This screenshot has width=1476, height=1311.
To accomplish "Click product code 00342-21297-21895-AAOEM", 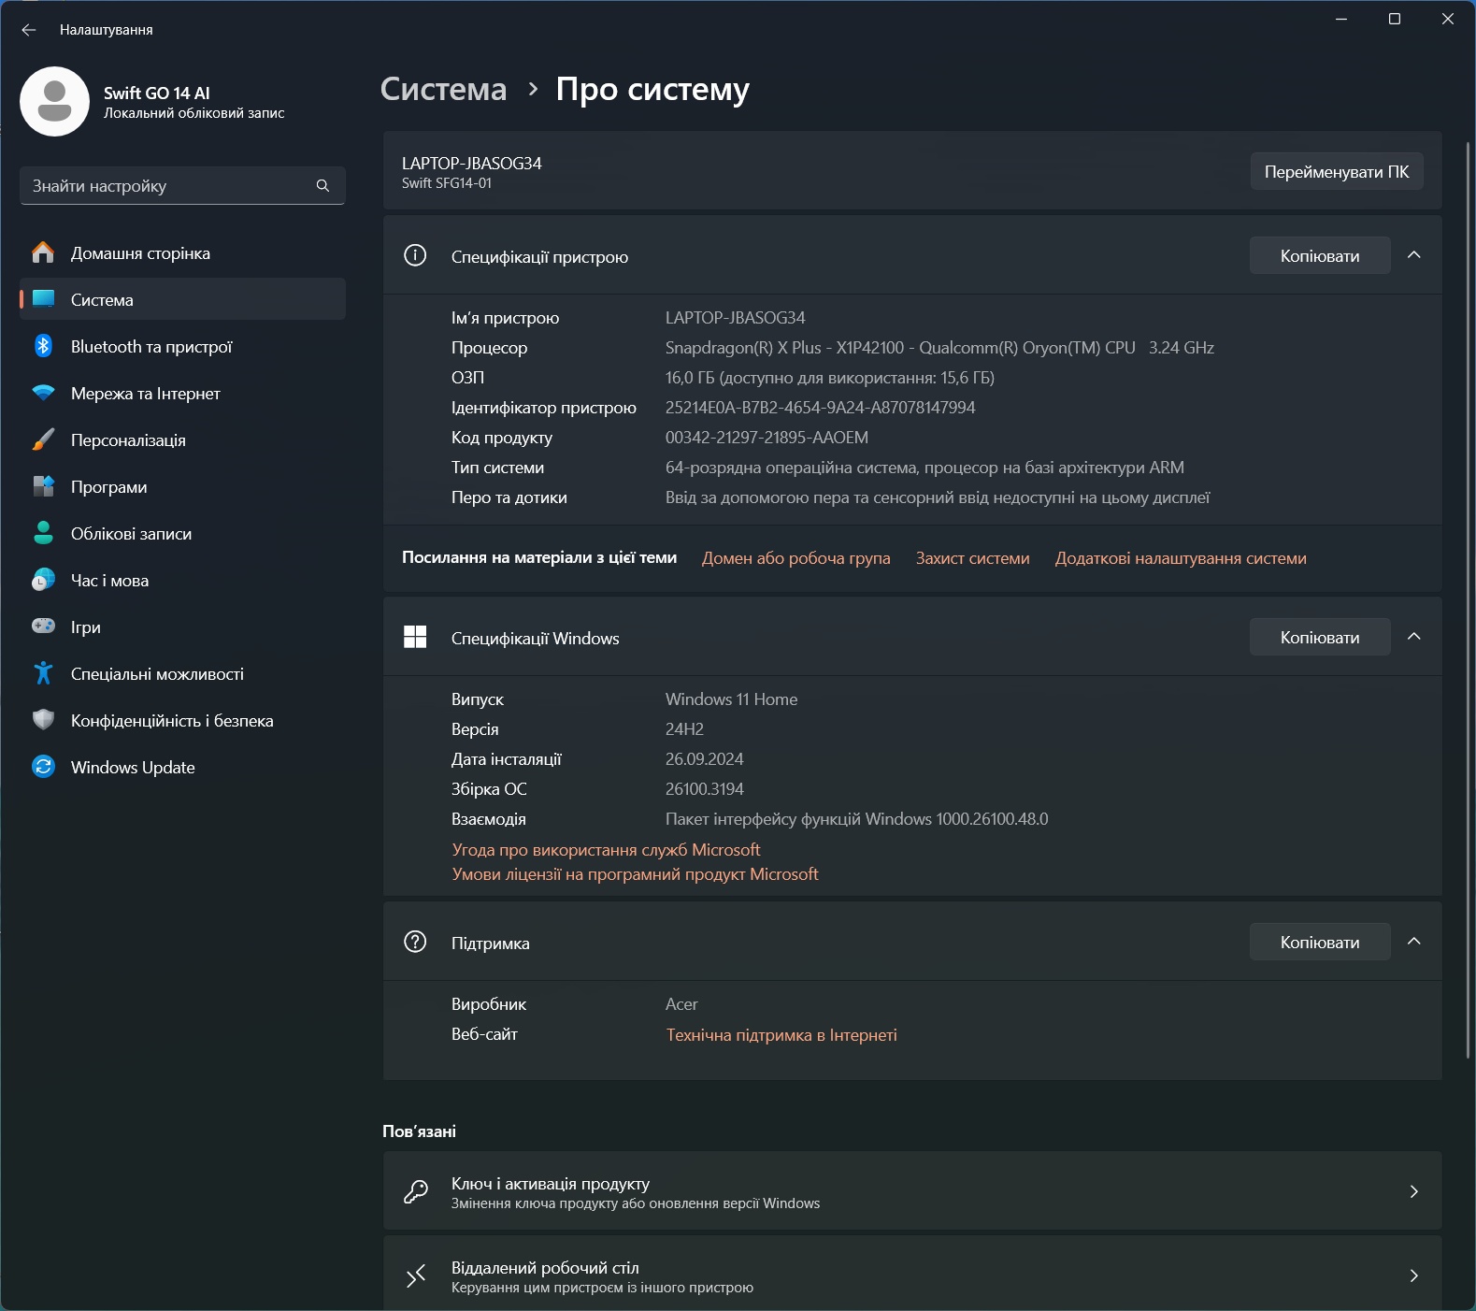I will click(x=767, y=438).
